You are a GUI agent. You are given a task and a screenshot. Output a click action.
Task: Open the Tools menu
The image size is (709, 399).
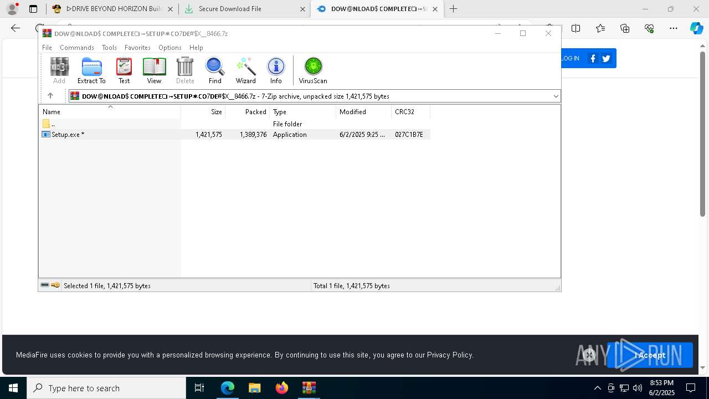click(109, 48)
